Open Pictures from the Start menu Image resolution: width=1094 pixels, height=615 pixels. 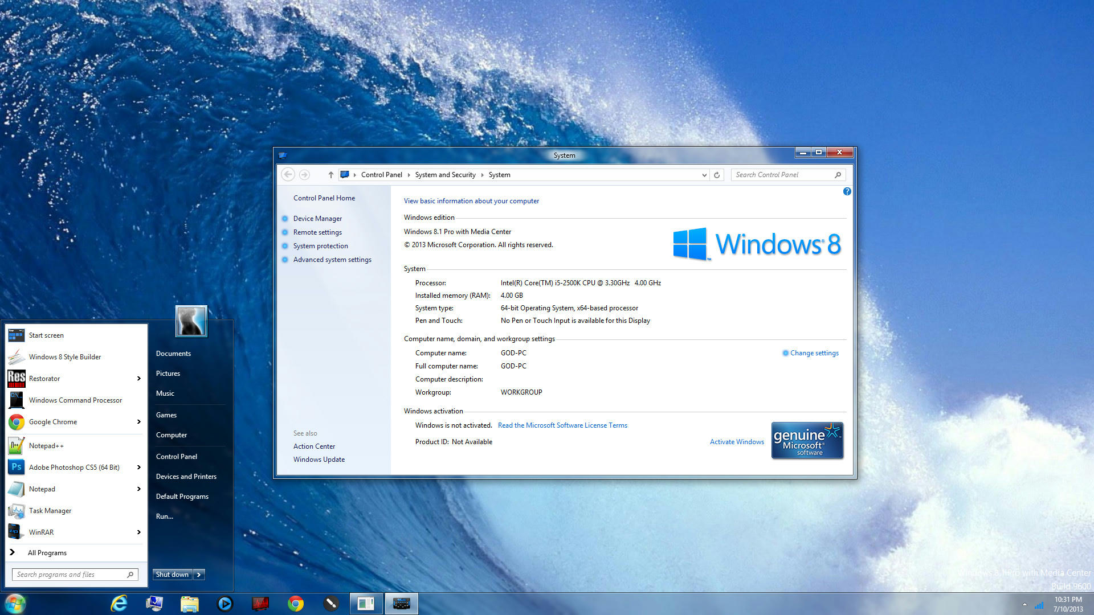coord(168,373)
